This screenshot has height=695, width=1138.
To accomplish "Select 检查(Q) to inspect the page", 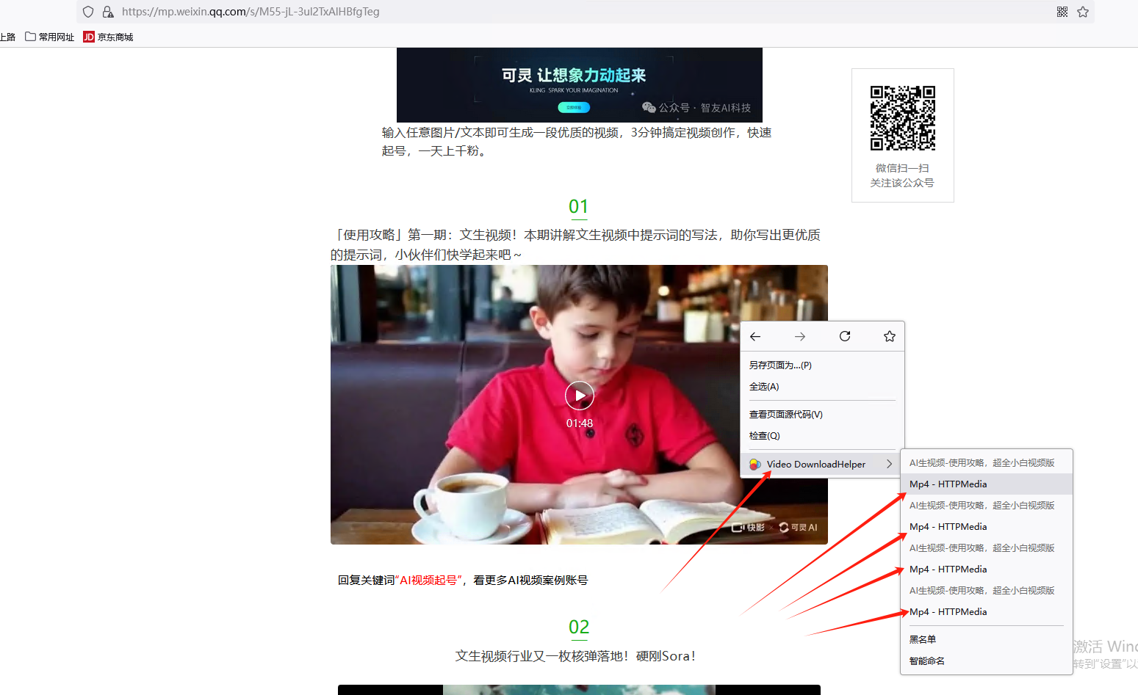I will click(x=822, y=435).
